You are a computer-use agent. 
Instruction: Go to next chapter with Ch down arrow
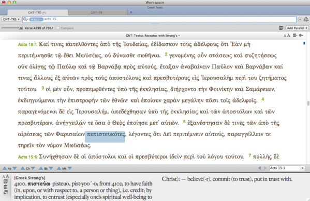pos(33,169)
